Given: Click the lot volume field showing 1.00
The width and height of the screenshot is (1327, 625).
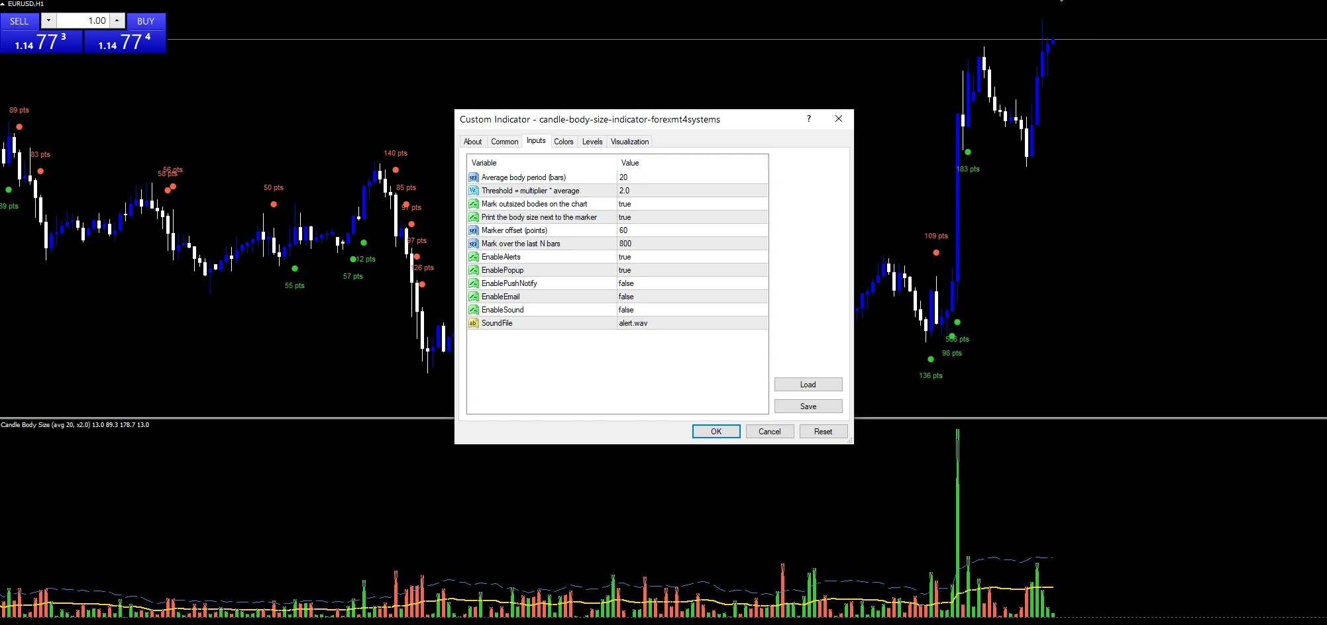Looking at the screenshot, I should click(x=83, y=21).
